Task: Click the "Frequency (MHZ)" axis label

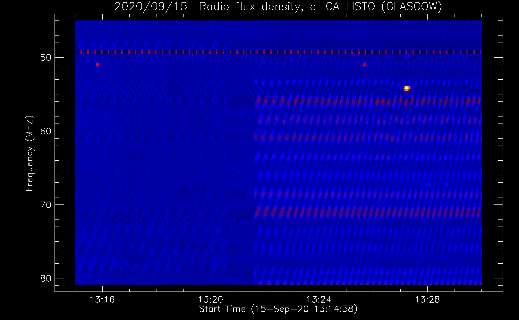Action: pyautogui.click(x=30, y=154)
